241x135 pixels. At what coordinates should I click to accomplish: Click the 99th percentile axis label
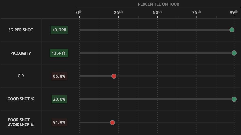pyautogui.click(x=234, y=12)
